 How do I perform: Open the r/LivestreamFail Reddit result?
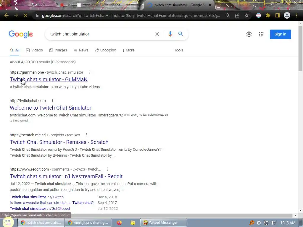(x=66, y=176)
